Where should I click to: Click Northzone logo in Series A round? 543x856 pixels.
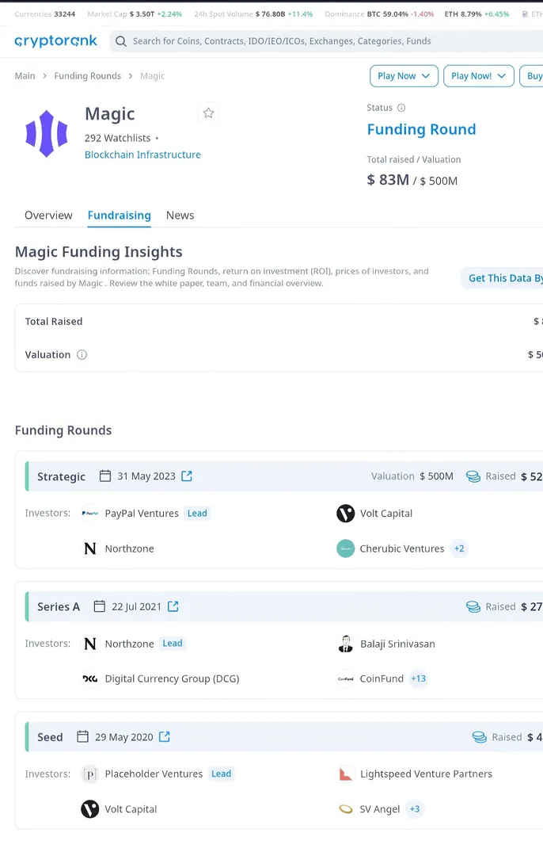coord(90,644)
